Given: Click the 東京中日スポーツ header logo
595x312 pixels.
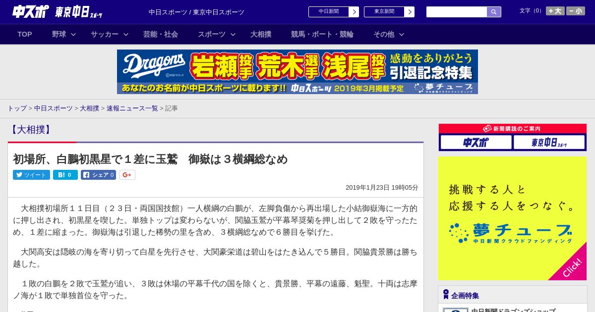Looking at the screenshot, I should pyautogui.click(x=79, y=12).
